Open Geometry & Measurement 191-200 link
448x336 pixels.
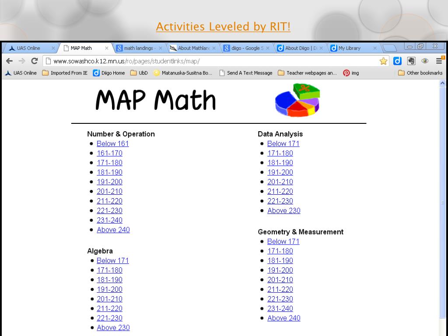tap(280, 270)
